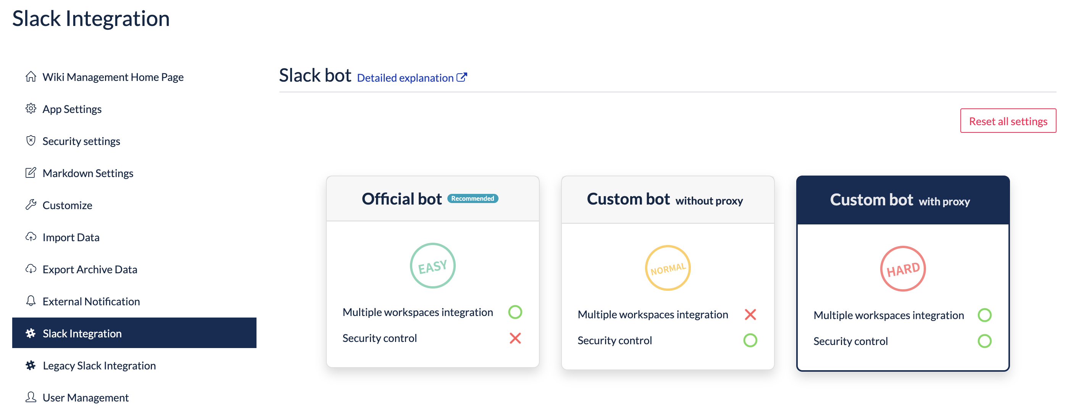Click Multiple workspaces integration text on Custom bot without proxy

tap(653, 314)
